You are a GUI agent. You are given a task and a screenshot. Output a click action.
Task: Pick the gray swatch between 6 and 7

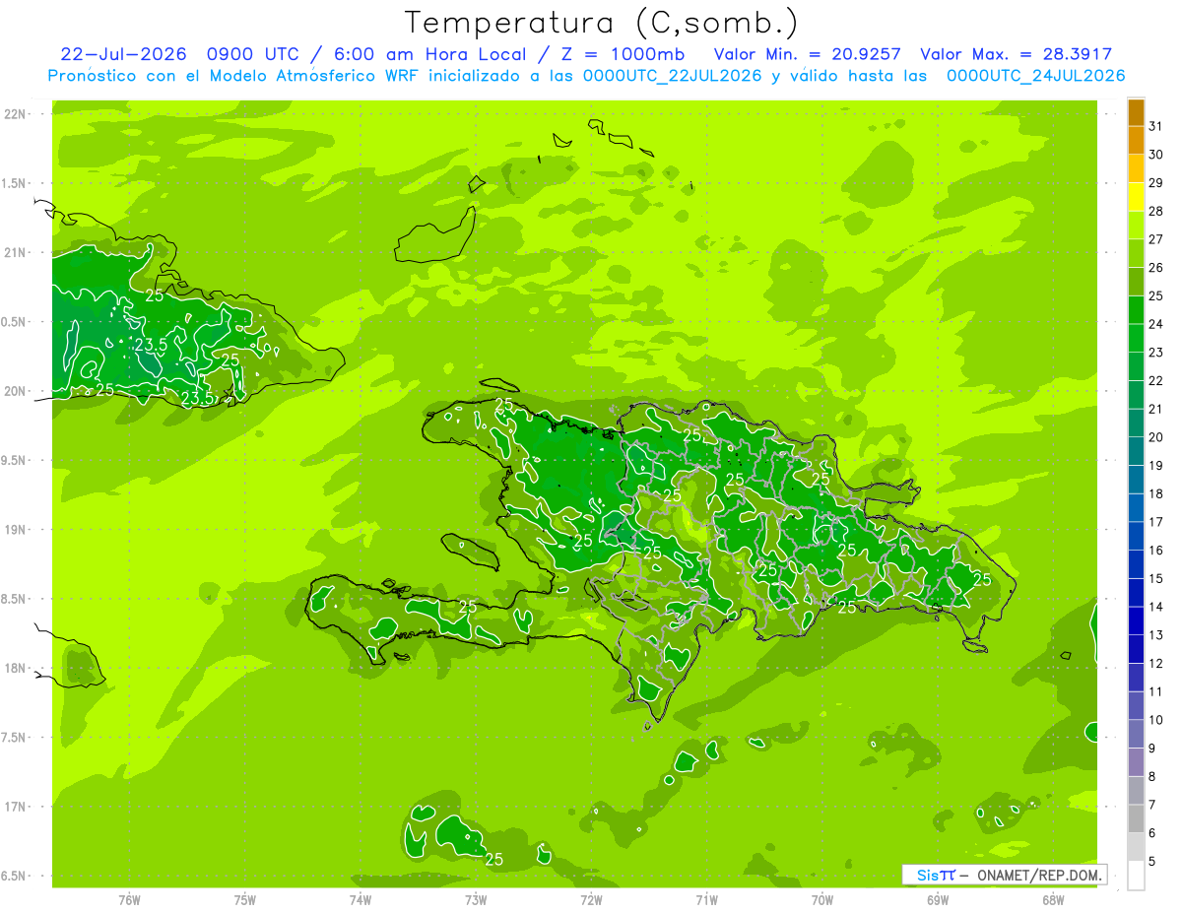click(x=1136, y=819)
